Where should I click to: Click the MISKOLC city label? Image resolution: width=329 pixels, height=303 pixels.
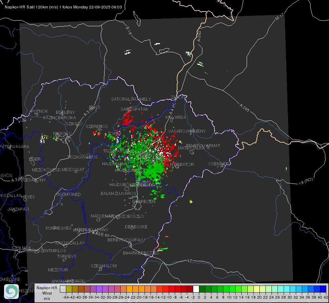[x=62, y=134]
